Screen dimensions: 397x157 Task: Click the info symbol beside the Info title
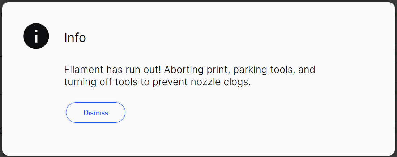[36, 36]
